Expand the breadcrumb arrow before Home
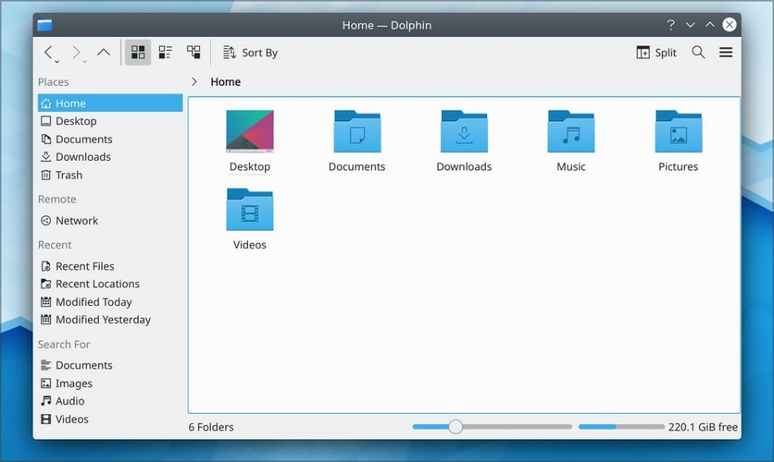This screenshot has height=462, width=774. (194, 81)
